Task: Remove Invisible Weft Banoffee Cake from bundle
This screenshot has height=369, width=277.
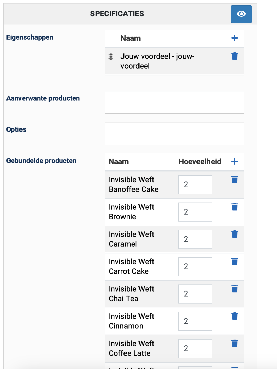Action: 234,180
